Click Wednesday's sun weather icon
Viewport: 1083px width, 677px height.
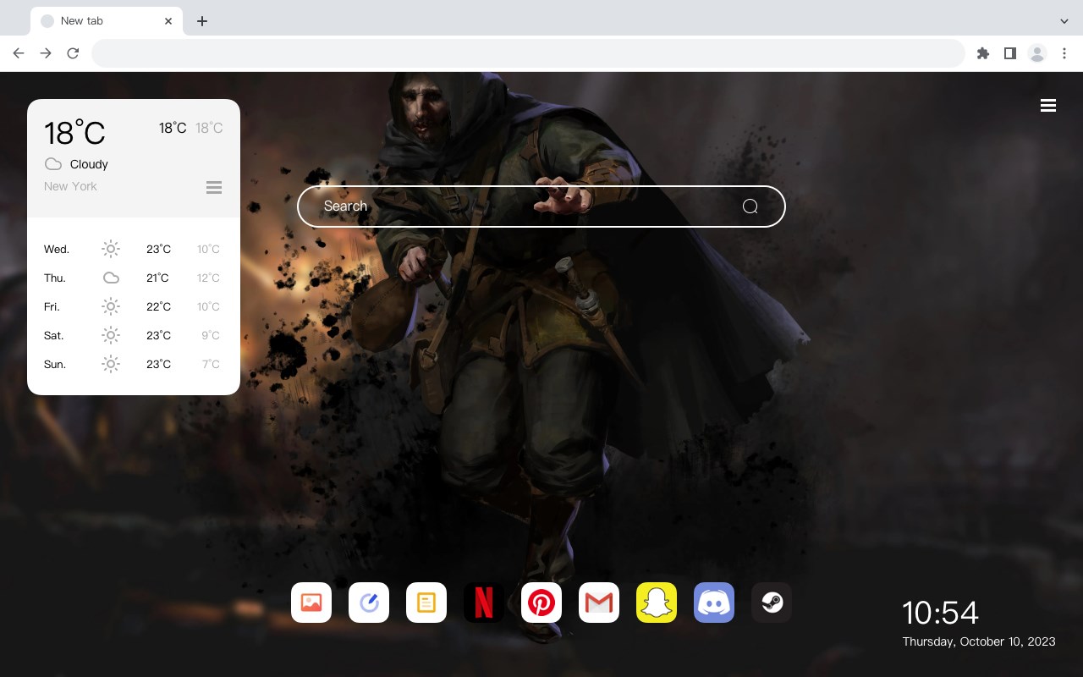(111, 249)
